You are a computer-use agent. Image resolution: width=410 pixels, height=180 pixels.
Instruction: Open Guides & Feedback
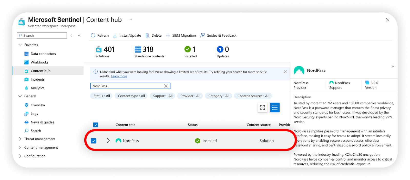[218, 35]
